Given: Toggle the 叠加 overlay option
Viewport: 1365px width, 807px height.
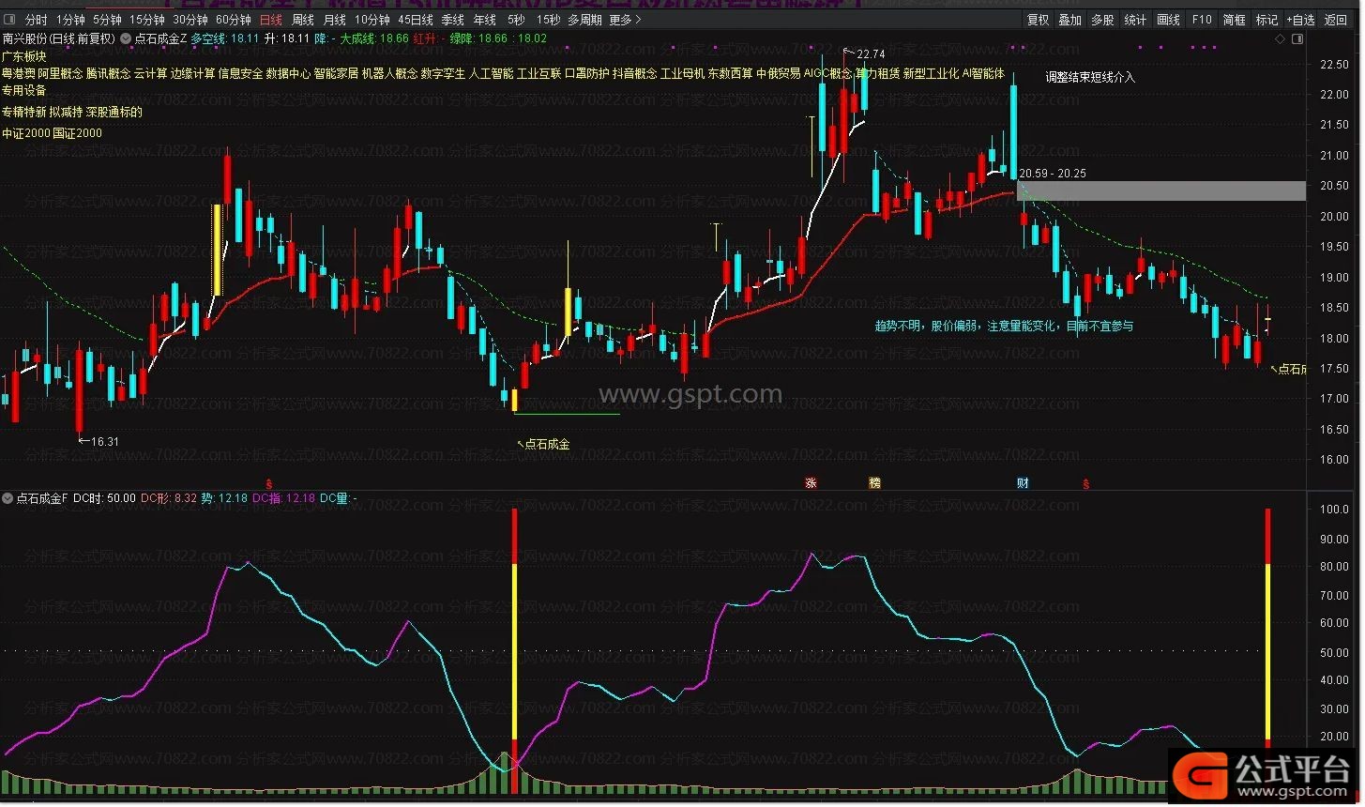Looking at the screenshot, I should click(x=1069, y=19).
